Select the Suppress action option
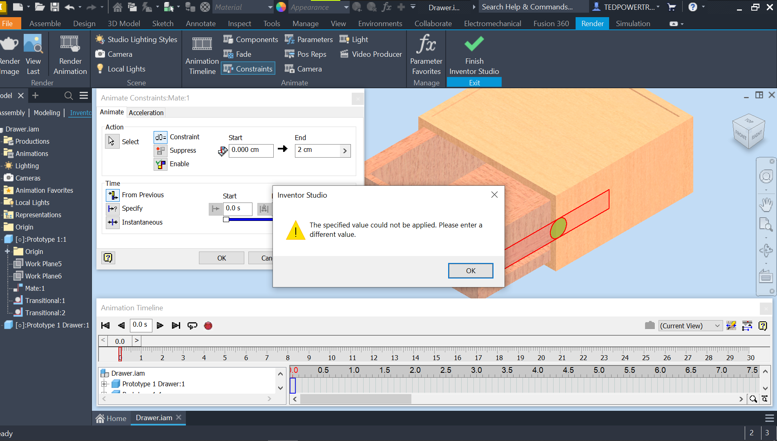 [x=176, y=150]
